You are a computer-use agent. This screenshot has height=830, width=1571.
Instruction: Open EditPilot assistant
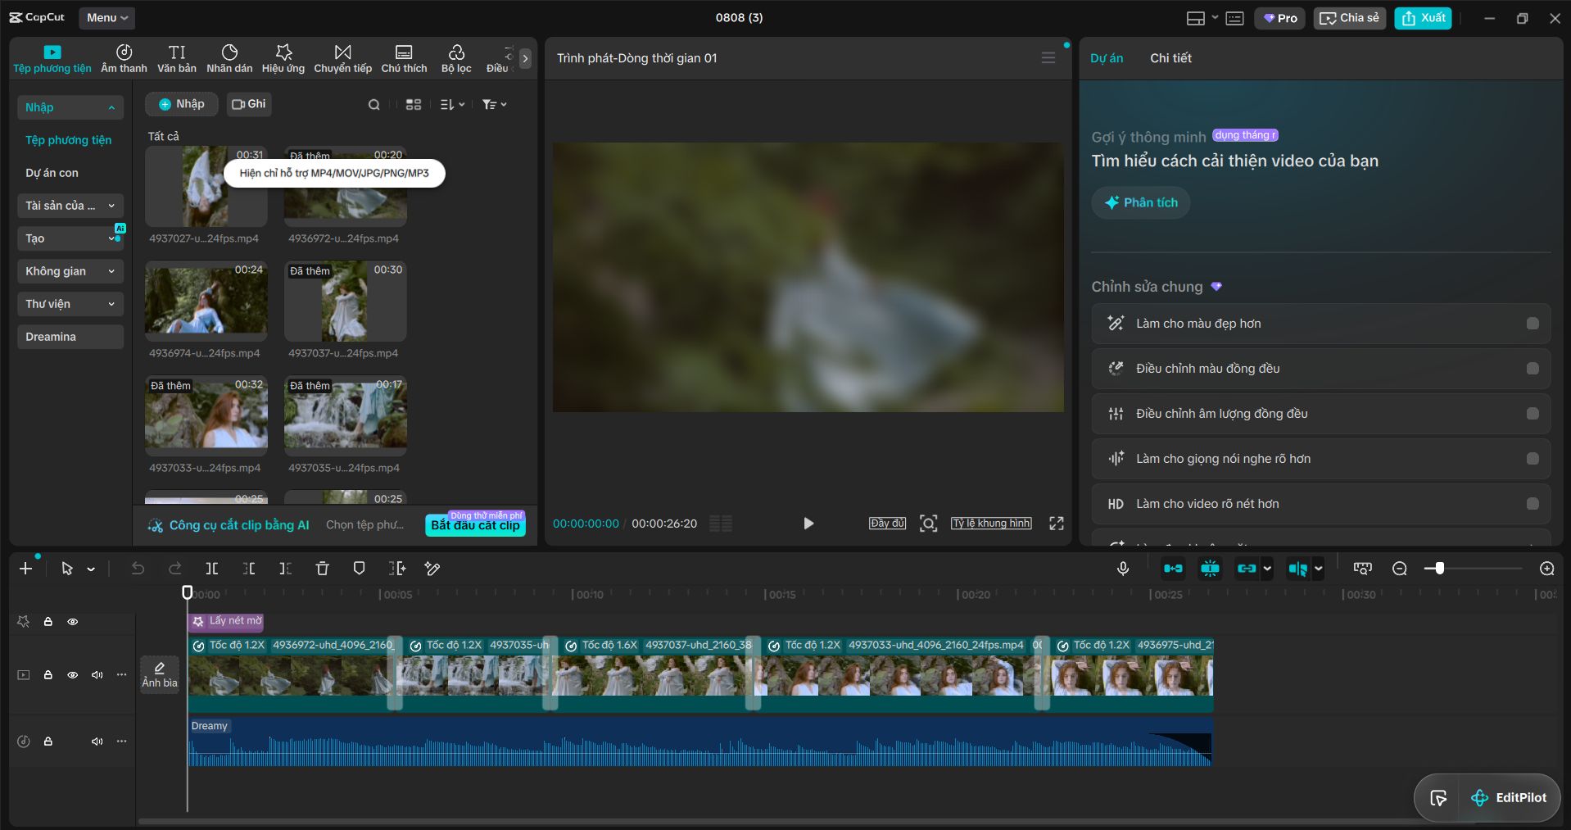pos(1509,797)
